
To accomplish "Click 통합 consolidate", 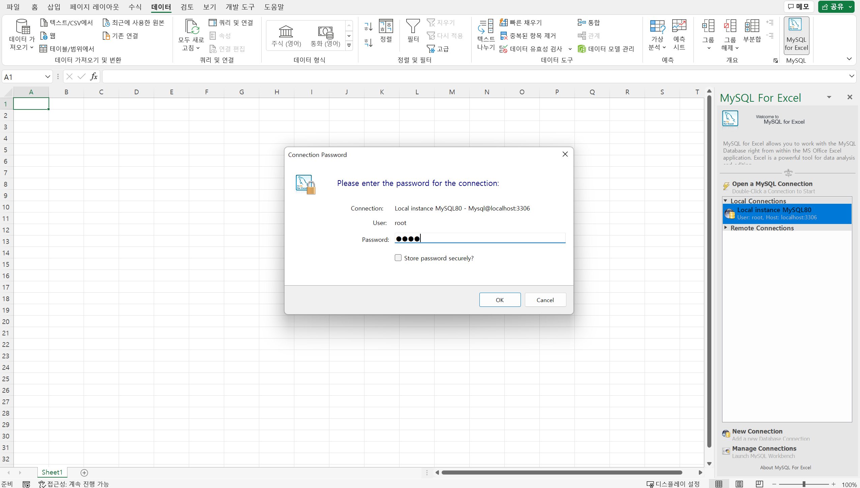I will 589,23.
